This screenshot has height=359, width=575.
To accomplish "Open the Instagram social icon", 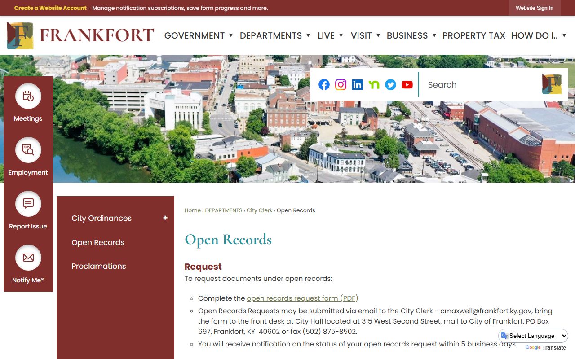I will pyautogui.click(x=341, y=84).
